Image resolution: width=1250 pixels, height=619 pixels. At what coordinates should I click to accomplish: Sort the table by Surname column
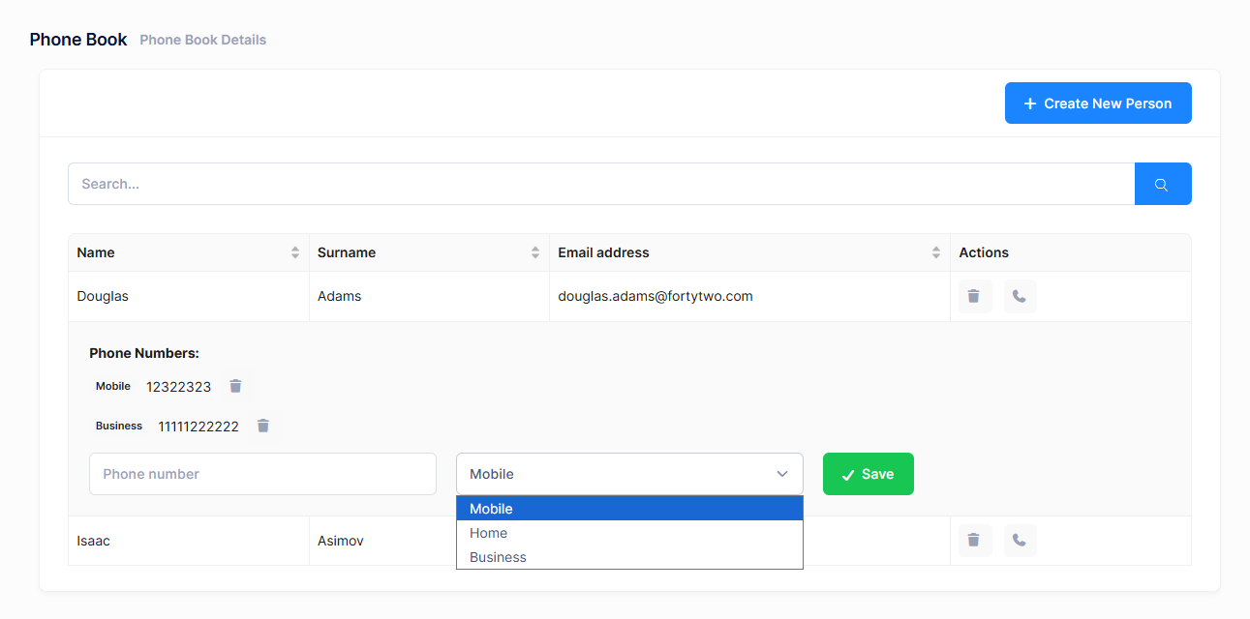click(x=535, y=252)
